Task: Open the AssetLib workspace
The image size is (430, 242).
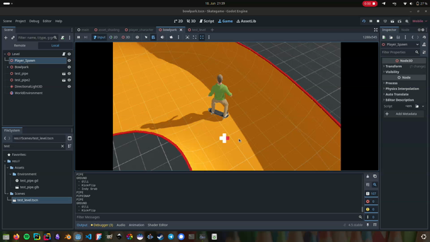Action: coord(247,21)
